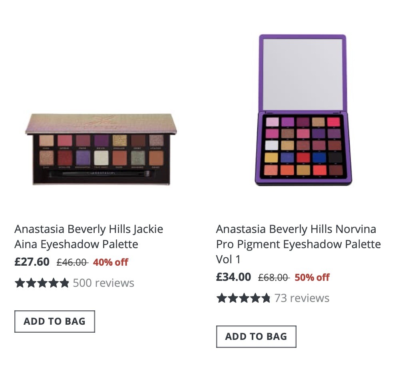Click the 40% off discount label

click(110, 262)
